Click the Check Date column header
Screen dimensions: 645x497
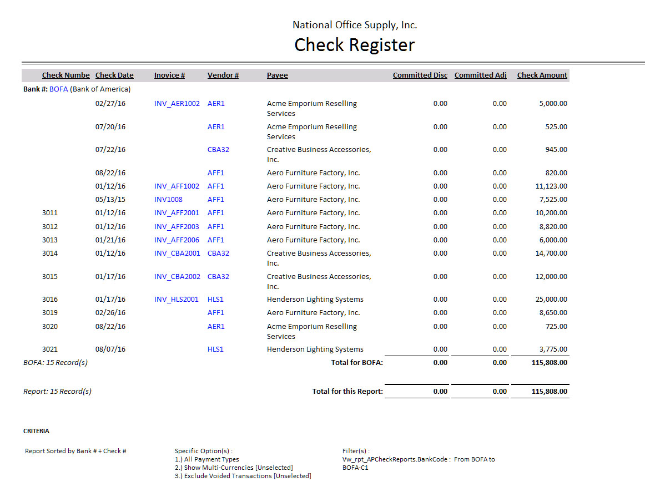pyautogui.click(x=114, y=75)
